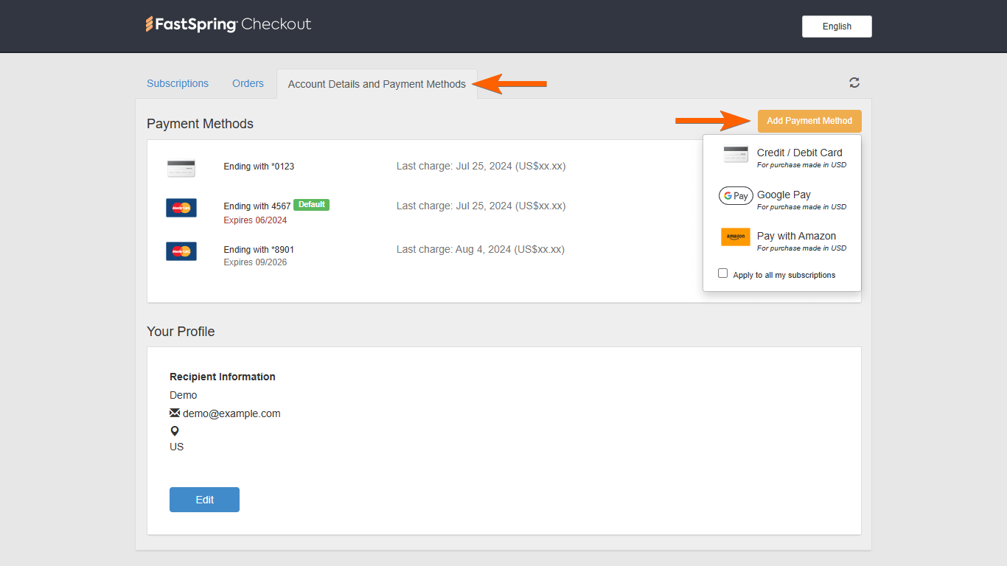
Task: Check Apply to all my subscriptions
Action: point(723,273)
